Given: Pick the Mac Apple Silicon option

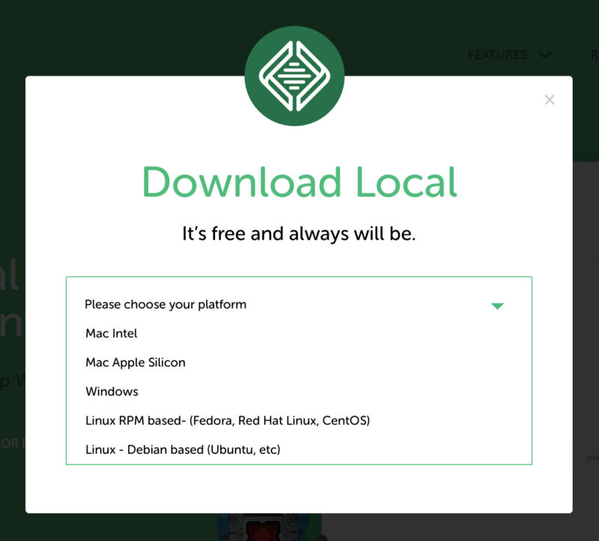Looking at the screenshot, I should [x=299, y=363].
